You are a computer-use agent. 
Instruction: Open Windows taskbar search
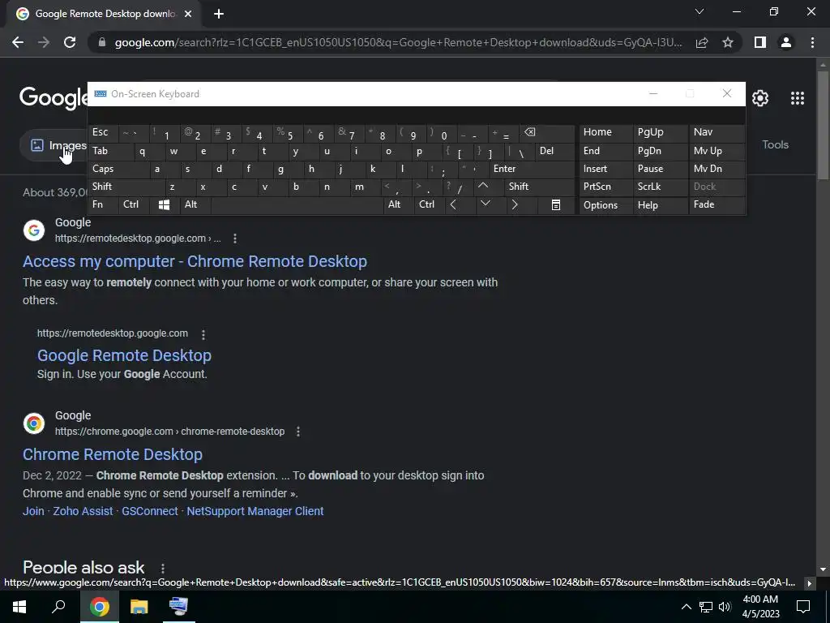coord(58,606)
